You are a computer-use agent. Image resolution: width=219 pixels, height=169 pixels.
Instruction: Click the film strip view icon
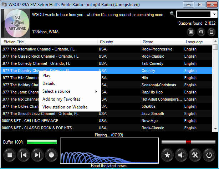tap(191, 32)
